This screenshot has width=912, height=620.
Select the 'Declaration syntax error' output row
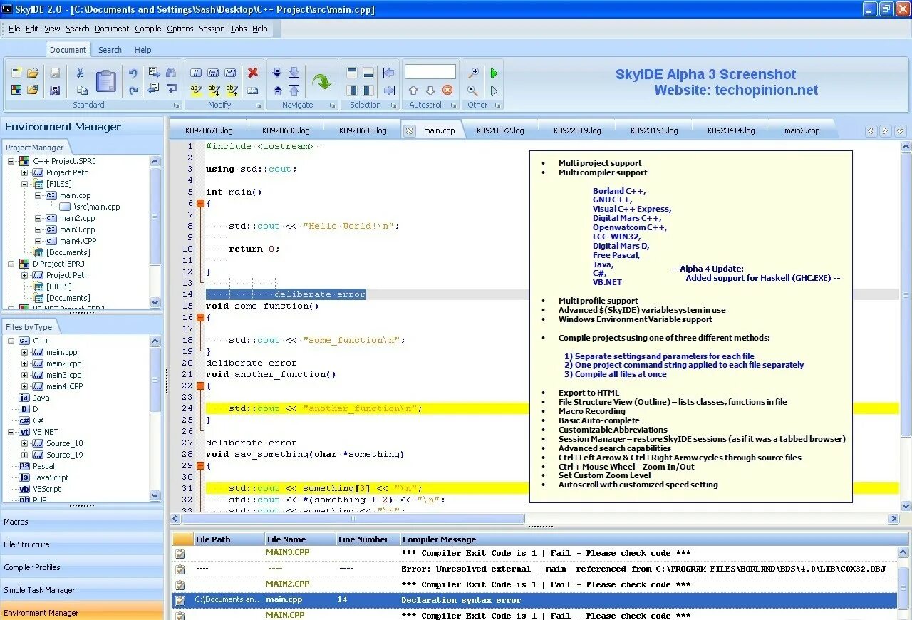click(x=535, y=600)
